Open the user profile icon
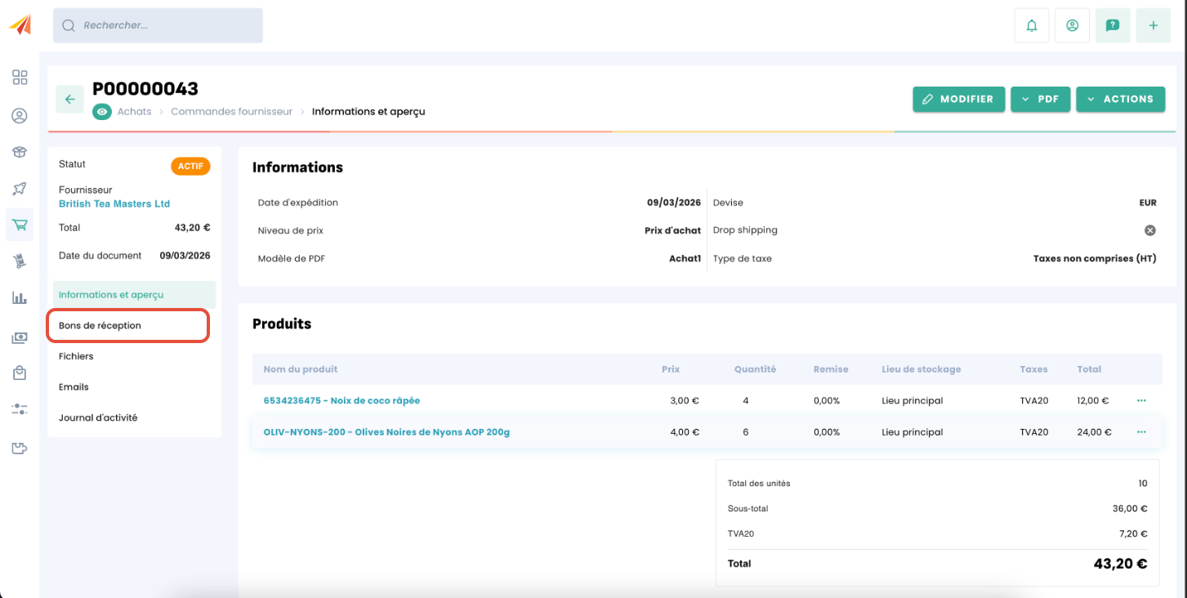The image size is (1187, 598). coord(1072,25)
